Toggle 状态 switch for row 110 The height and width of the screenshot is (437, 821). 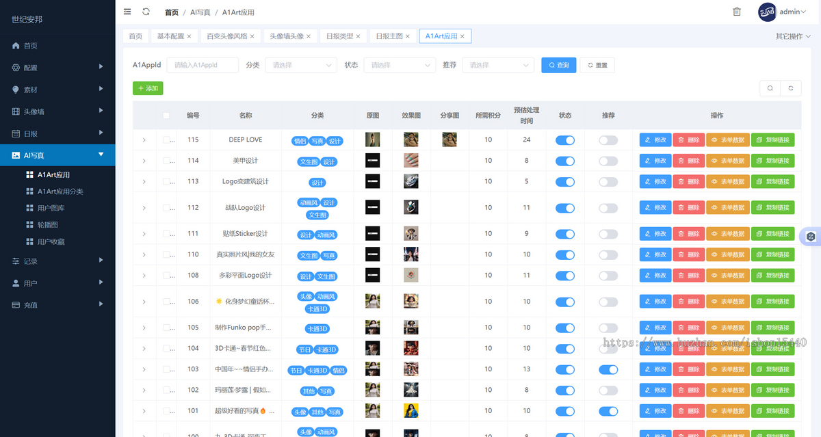(x=565, y=254)
